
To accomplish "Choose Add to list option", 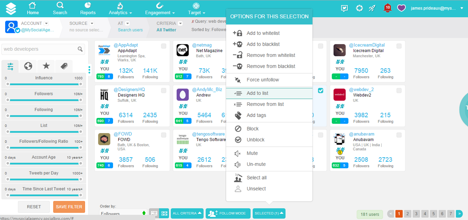I will (x=269, y=93).
